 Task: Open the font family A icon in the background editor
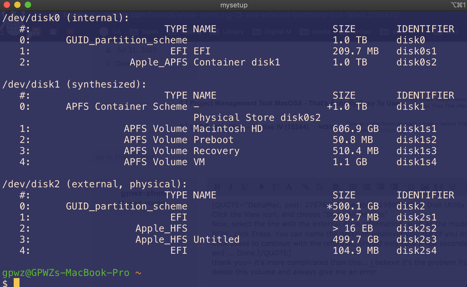tap(289, 187)
